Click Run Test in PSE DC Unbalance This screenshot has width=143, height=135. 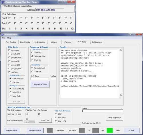click(x=45, y=120)
